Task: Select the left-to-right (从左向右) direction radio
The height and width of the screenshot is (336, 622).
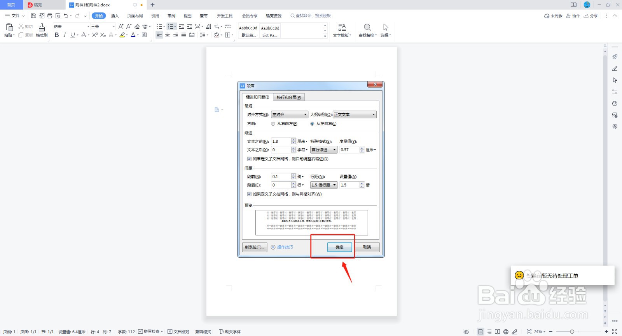Action: tap(312, 124)
